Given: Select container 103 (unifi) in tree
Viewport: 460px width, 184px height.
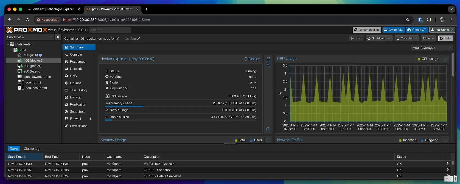Looking at the screenshot, I should point(31,55).
